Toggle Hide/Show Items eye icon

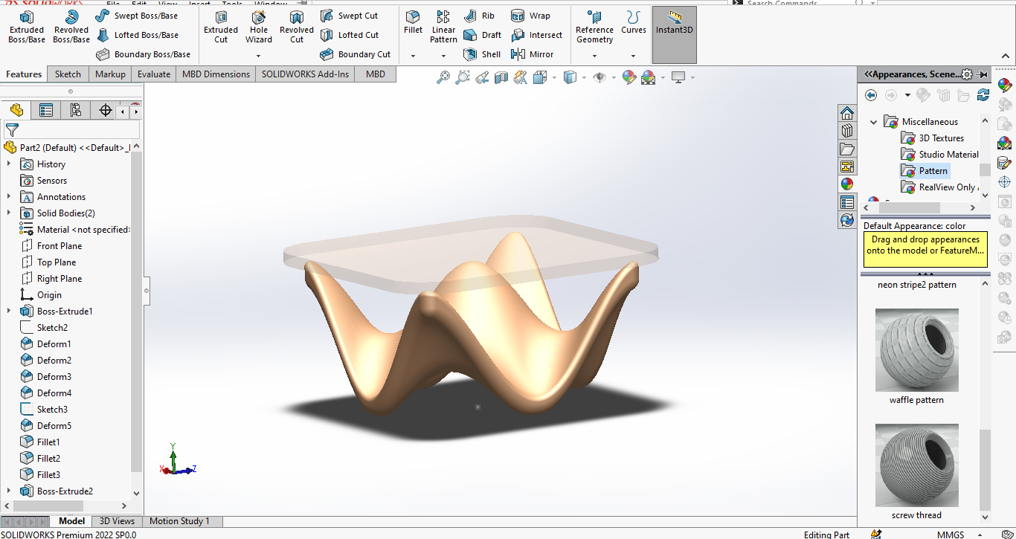point(599,77)
